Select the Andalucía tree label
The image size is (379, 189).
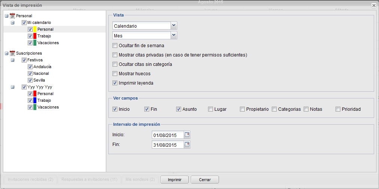pyautogui.click(x=42, y=67)
